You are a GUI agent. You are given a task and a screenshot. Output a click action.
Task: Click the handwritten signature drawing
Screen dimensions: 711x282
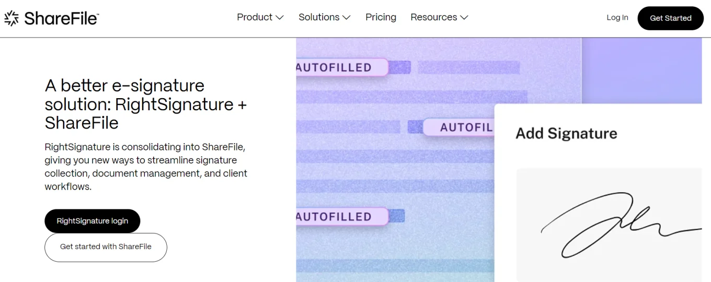[x=606, y=225]
